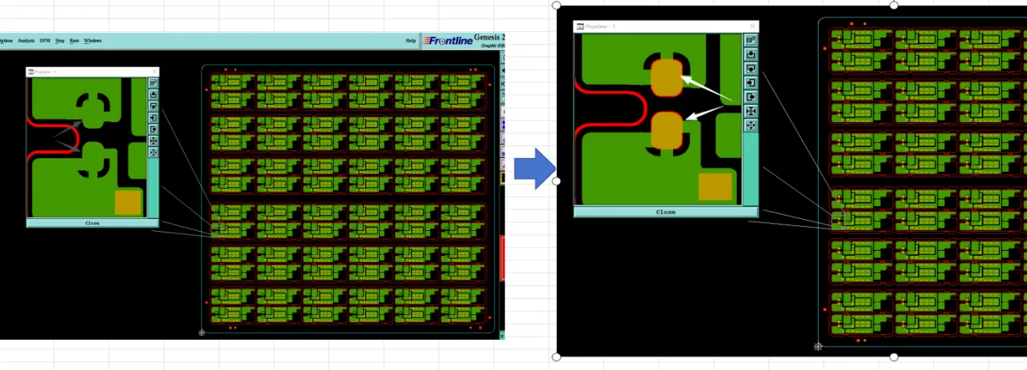Viewport: 1027px width, 370px height.
Task: Click the left Popview window title bar
Action: tap(92, 72)
